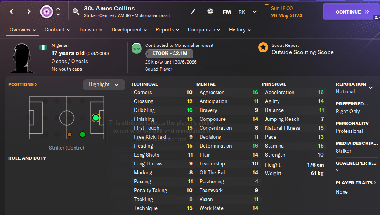The height and width of the screenshot is (215, 380).
Task: Select the green AM right position dot
Action: coord(82,134)
